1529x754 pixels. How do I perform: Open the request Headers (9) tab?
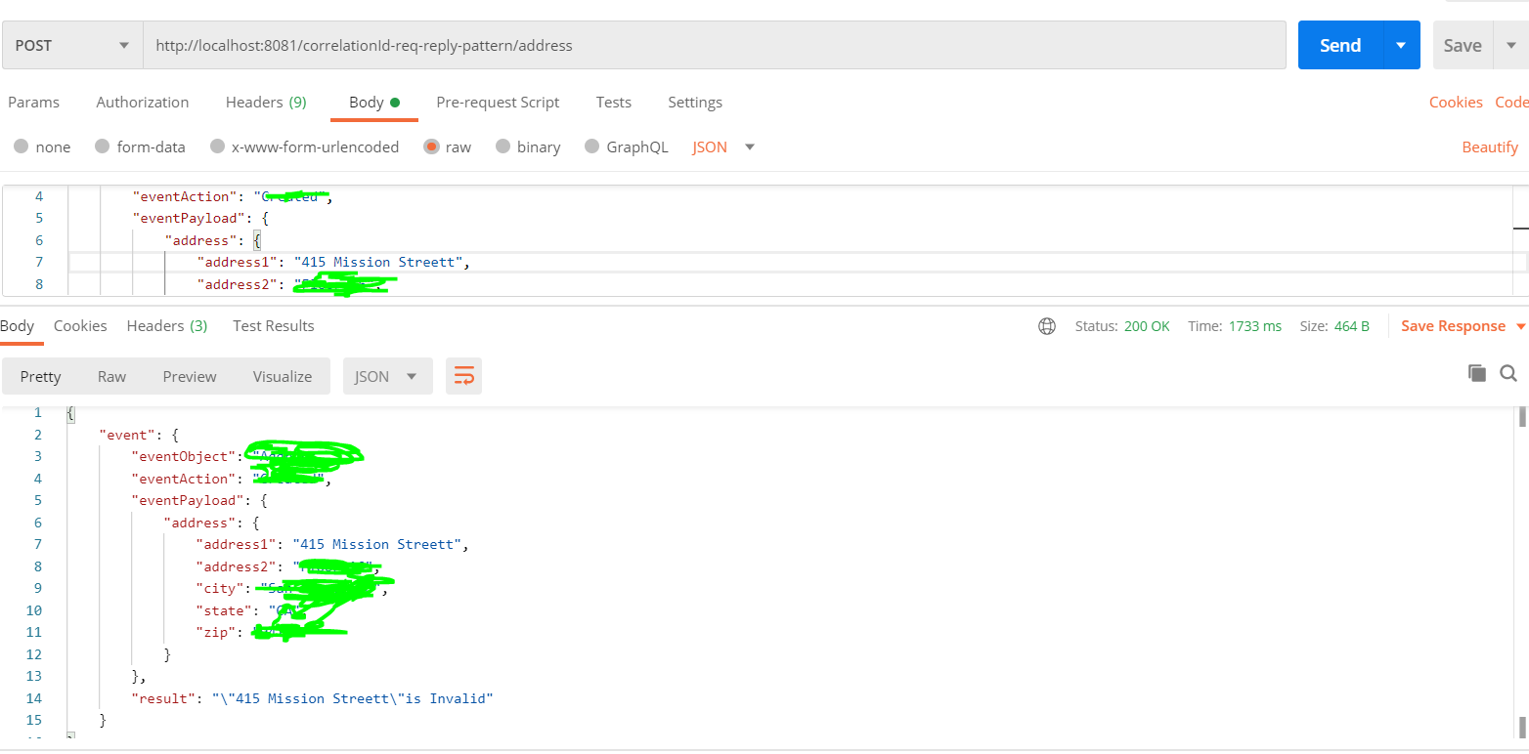(266, 103)
